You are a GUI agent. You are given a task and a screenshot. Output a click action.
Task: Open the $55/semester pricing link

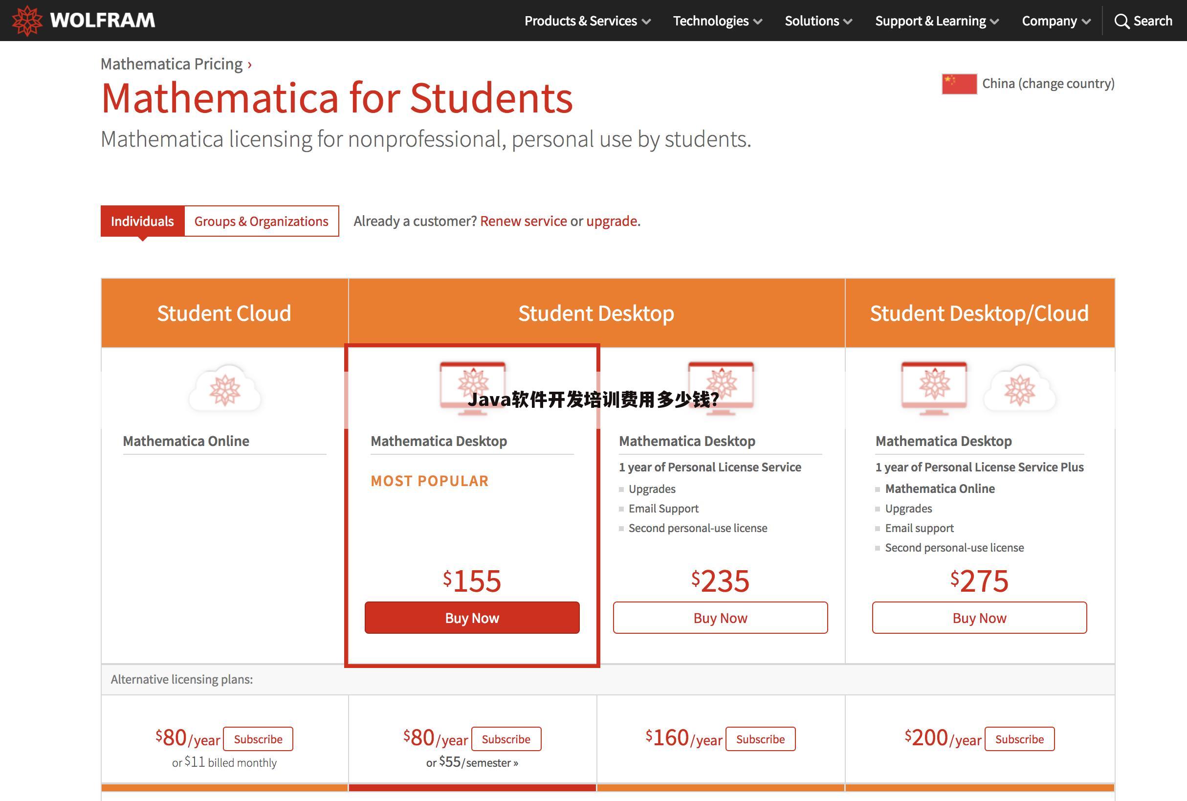coord(479,762)
